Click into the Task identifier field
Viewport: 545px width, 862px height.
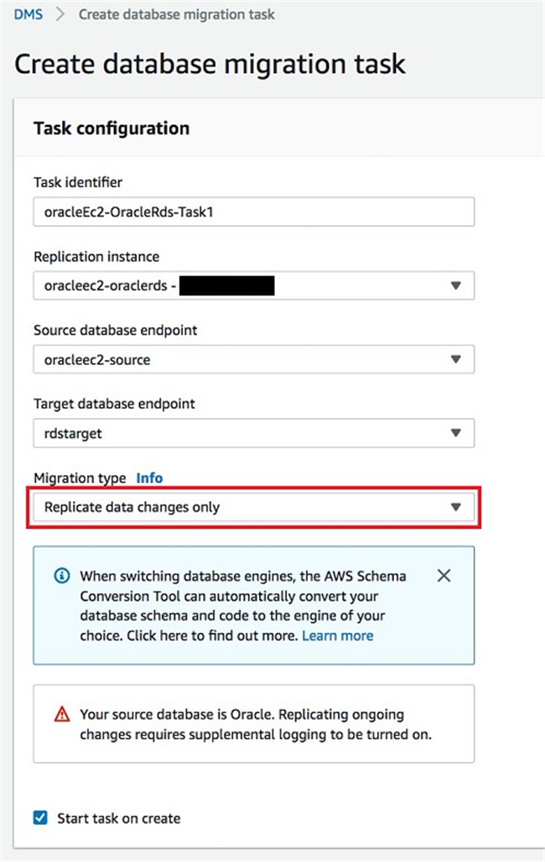(x=254, y=212)
